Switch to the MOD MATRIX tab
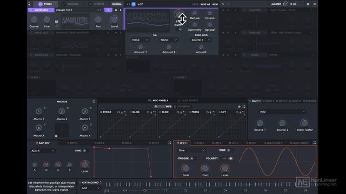346x194 pixels. [x=188, y=101]
